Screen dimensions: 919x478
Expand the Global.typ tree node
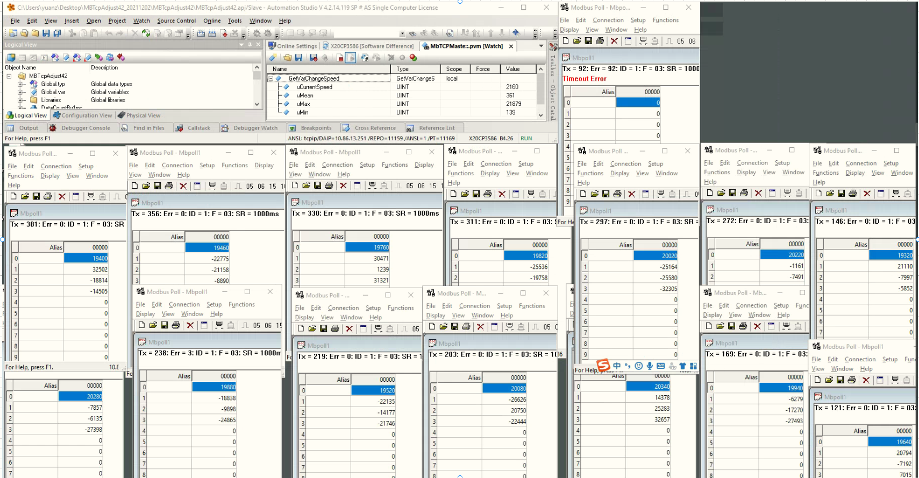tap(20, 84)
